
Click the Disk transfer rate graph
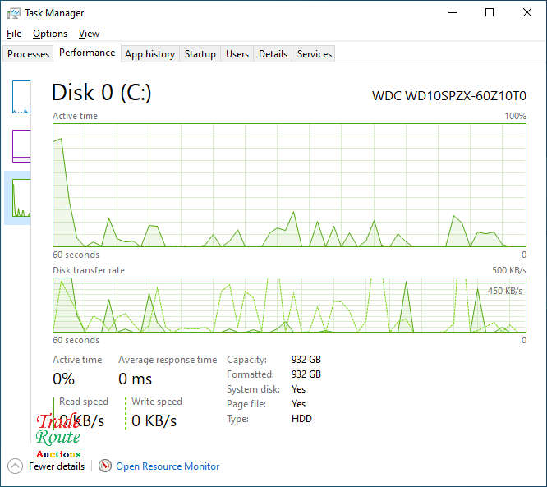[x=289, y=305]
